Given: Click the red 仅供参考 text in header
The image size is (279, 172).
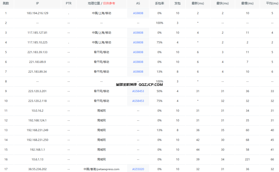Looking at the screenshot, I should [109, 4].
